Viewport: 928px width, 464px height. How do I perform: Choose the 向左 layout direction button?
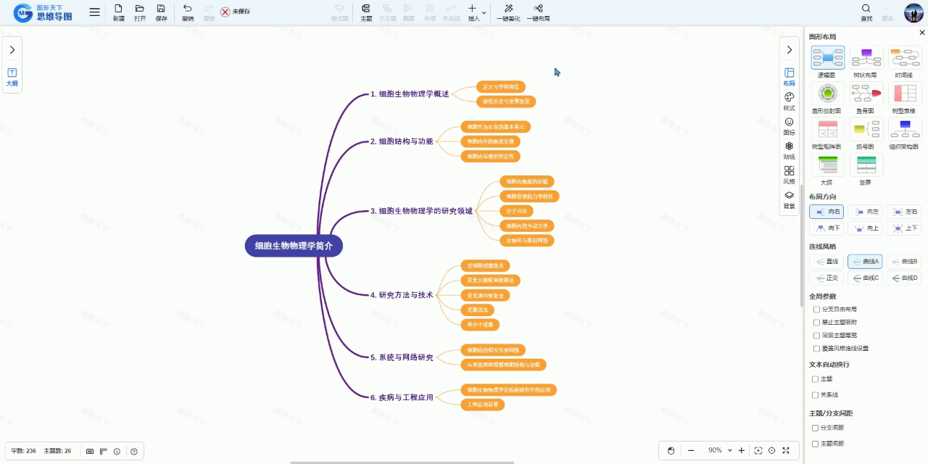(866, 212)
